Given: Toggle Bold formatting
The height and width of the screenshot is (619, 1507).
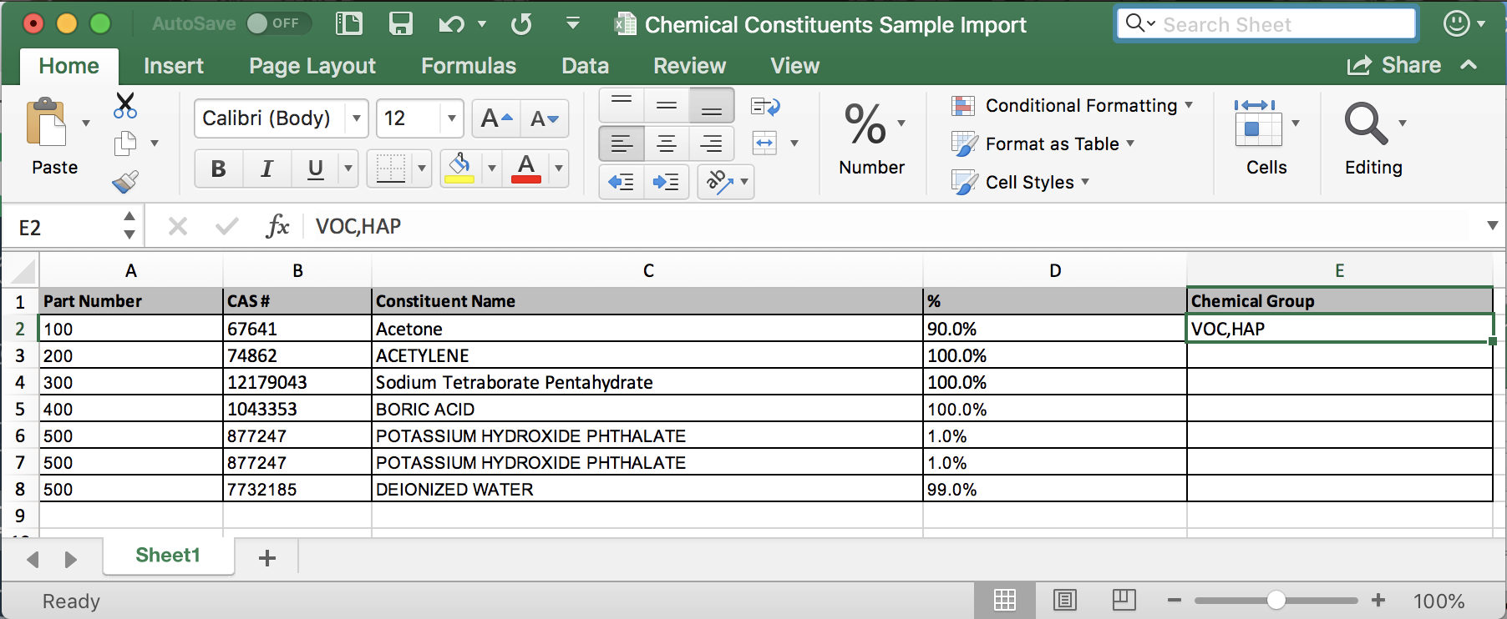Looking at the screenshot, I should (x=219, y=169).
